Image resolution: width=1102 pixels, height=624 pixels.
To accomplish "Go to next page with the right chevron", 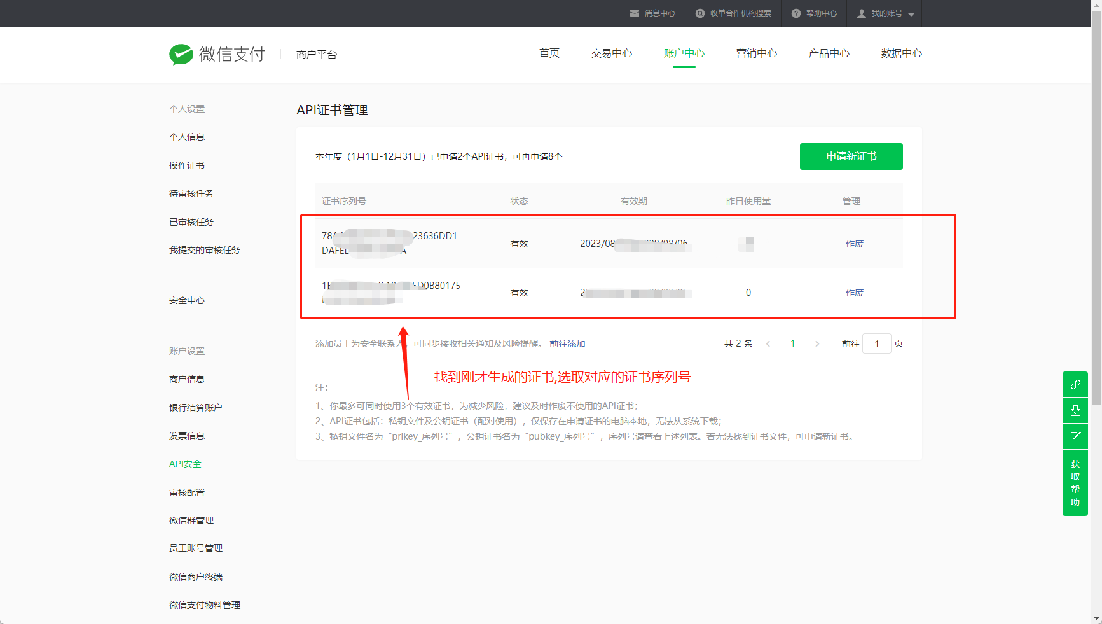I will [x=817, y=343].
